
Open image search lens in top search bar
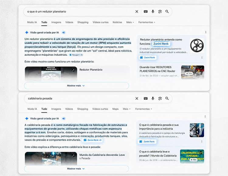coord(160,12)
